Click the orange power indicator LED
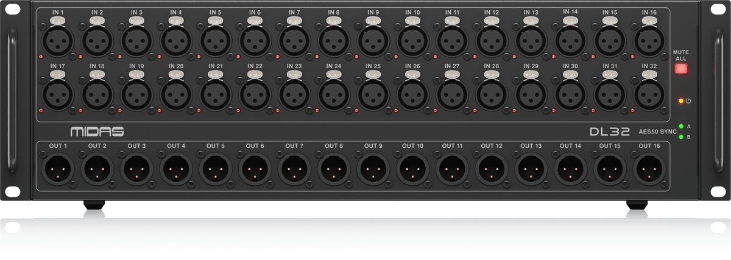This screenshot has width=731, height=260. click(680, 100)
